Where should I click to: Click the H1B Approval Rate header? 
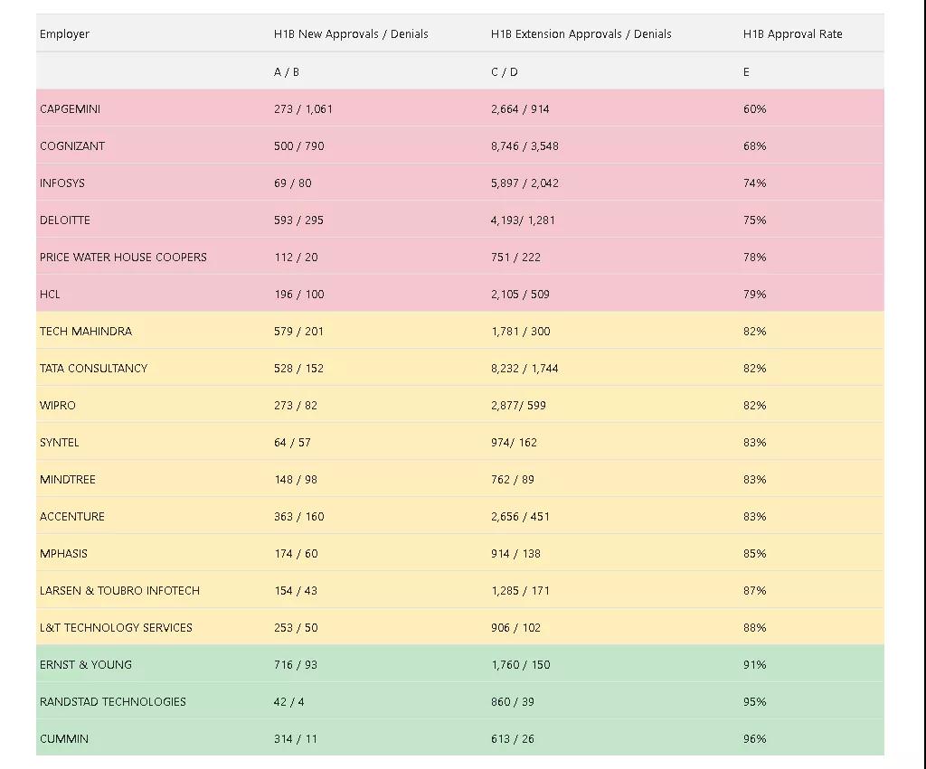pos(792,34)
